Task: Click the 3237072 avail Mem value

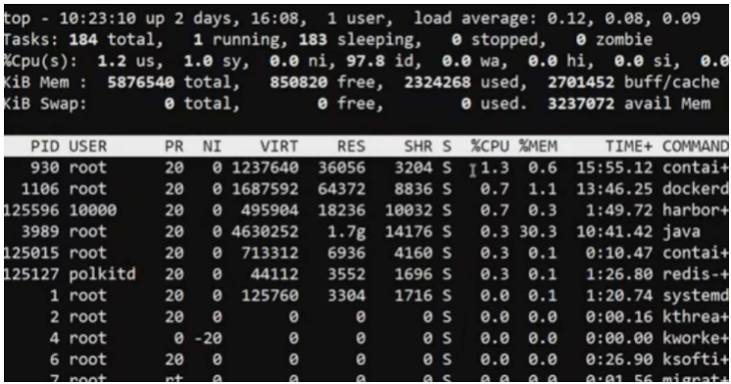Action: (581, 104)
